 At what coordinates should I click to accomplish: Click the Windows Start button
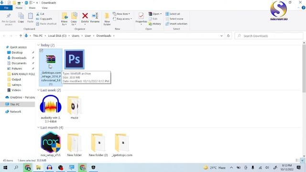[x=5, y=168]
